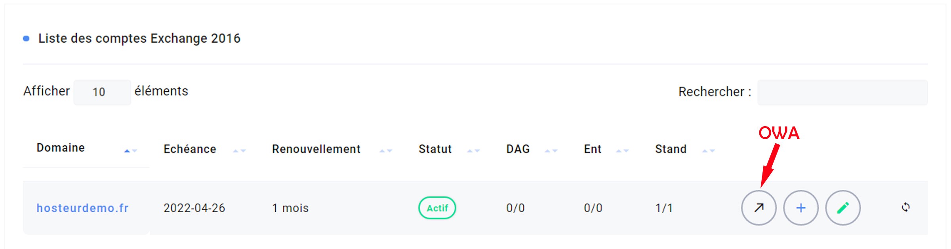Sort by Renouvellement using its sort arrows

pos(386,151)
